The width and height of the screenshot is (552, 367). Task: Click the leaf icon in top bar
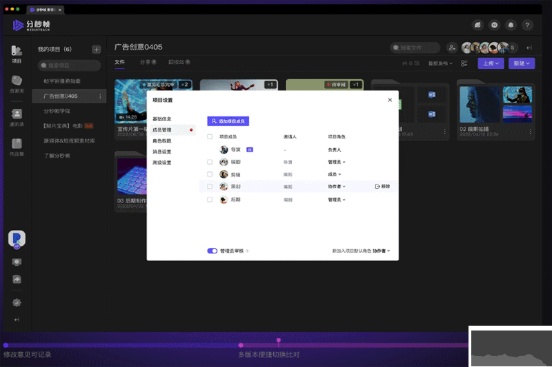click(477, 25)
